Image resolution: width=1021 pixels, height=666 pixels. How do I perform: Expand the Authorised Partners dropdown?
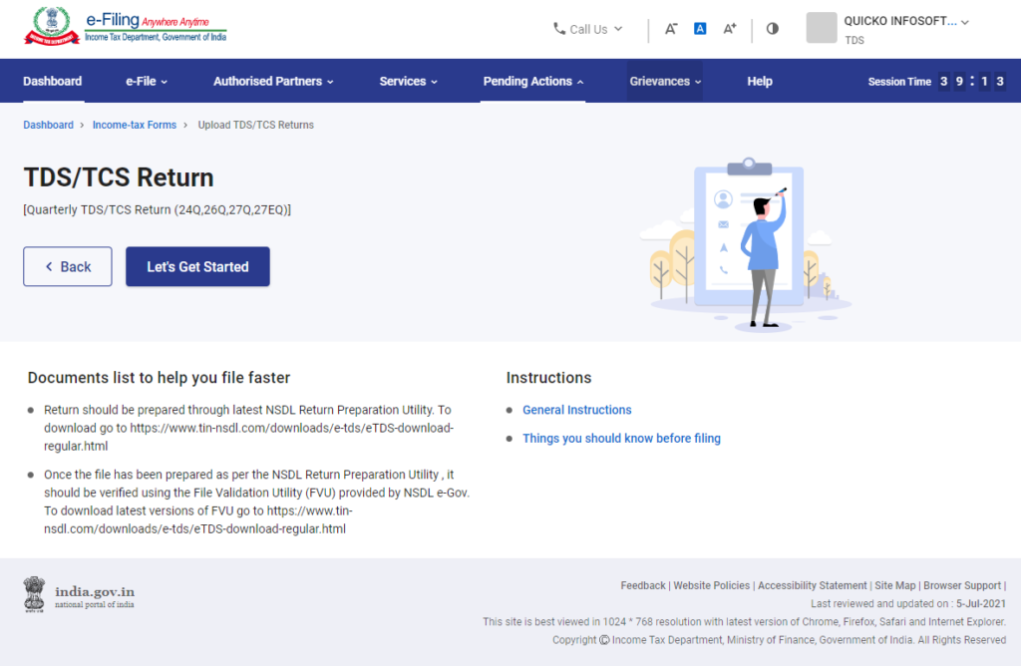click(273, 81)
